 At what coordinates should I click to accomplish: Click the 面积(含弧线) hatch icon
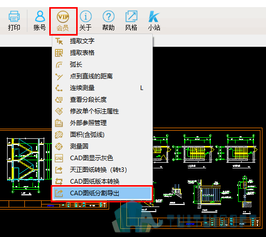point(59,135)
